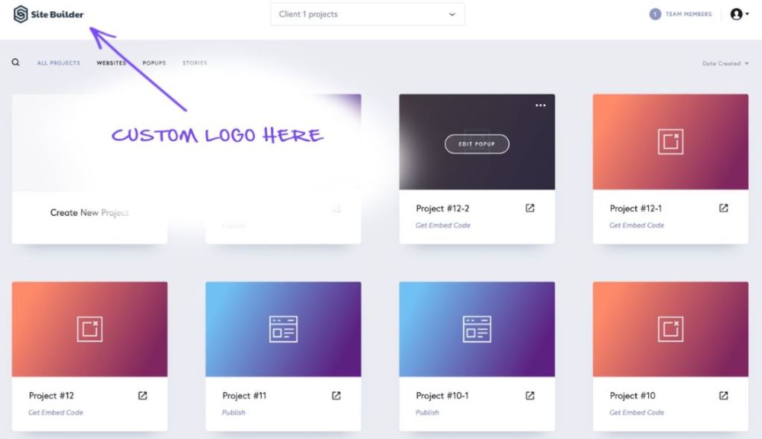762x439 pixels.
Task: Expand the user account avatar menu
Action: (738, 14)
